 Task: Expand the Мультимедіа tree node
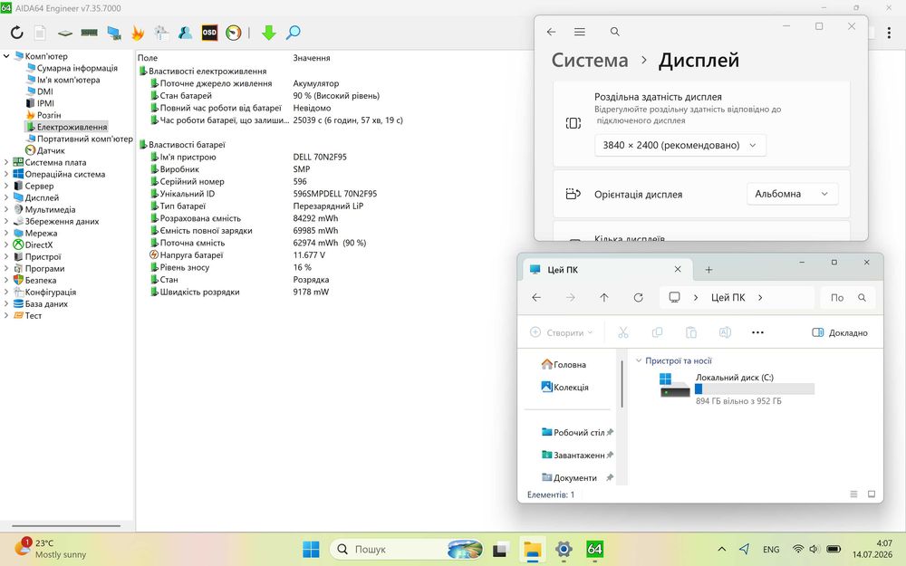point(6,210)
